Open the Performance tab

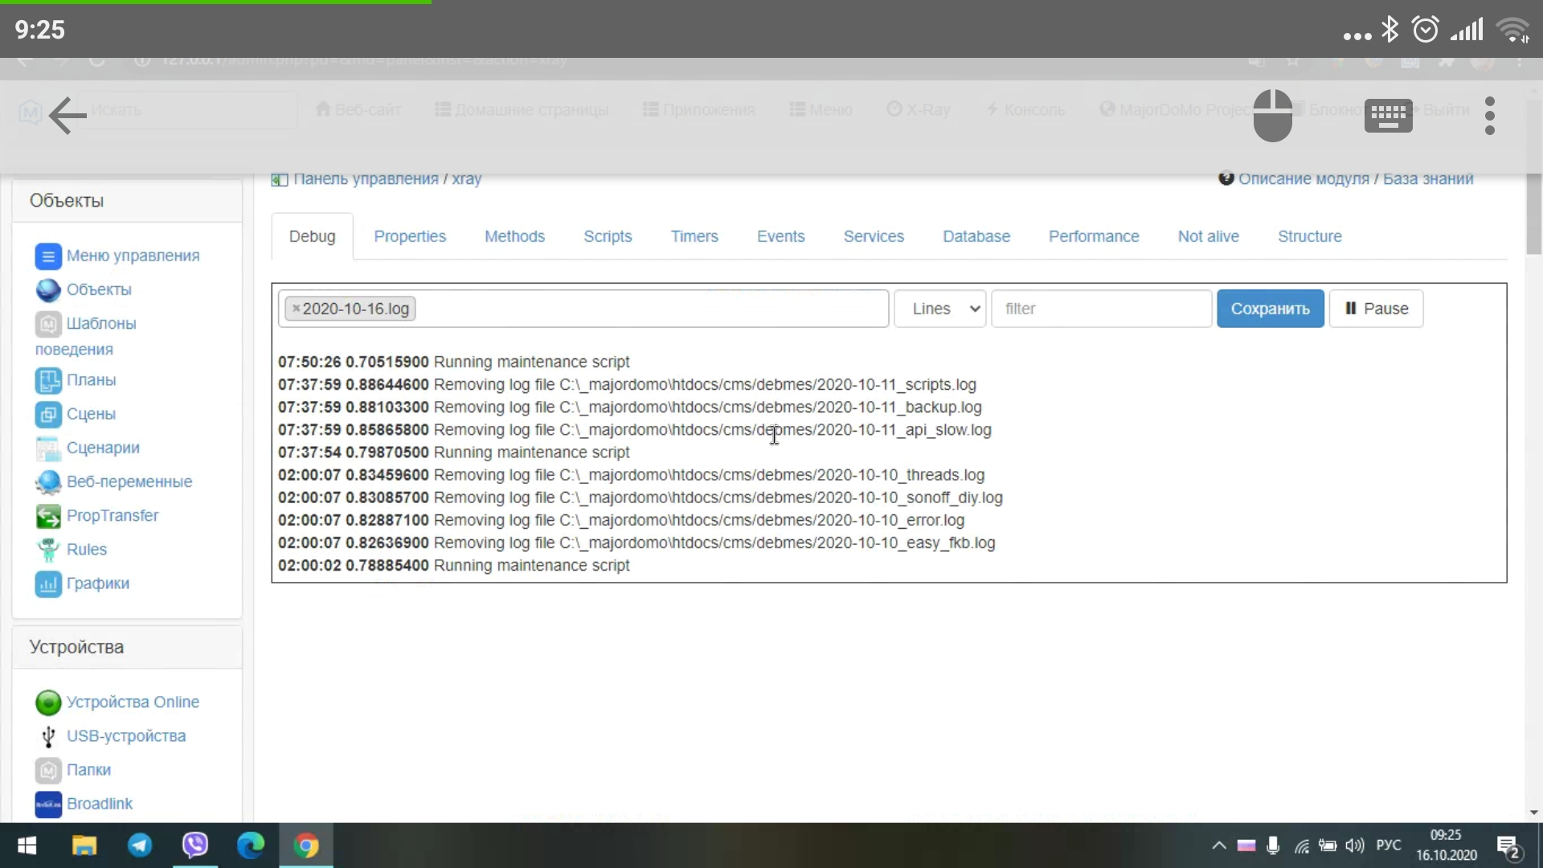[1094, 235]
